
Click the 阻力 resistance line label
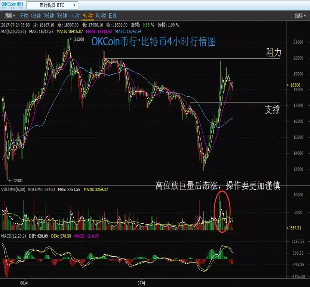tap(273, 53)
